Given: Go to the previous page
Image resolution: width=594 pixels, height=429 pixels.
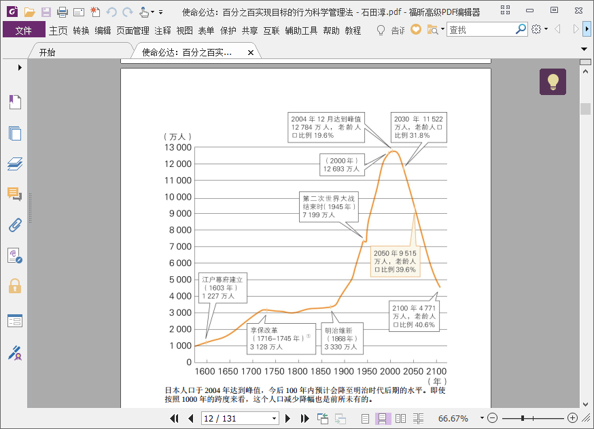Looking at the screenshot, I should pyautogui.click(x=190, y=418).
